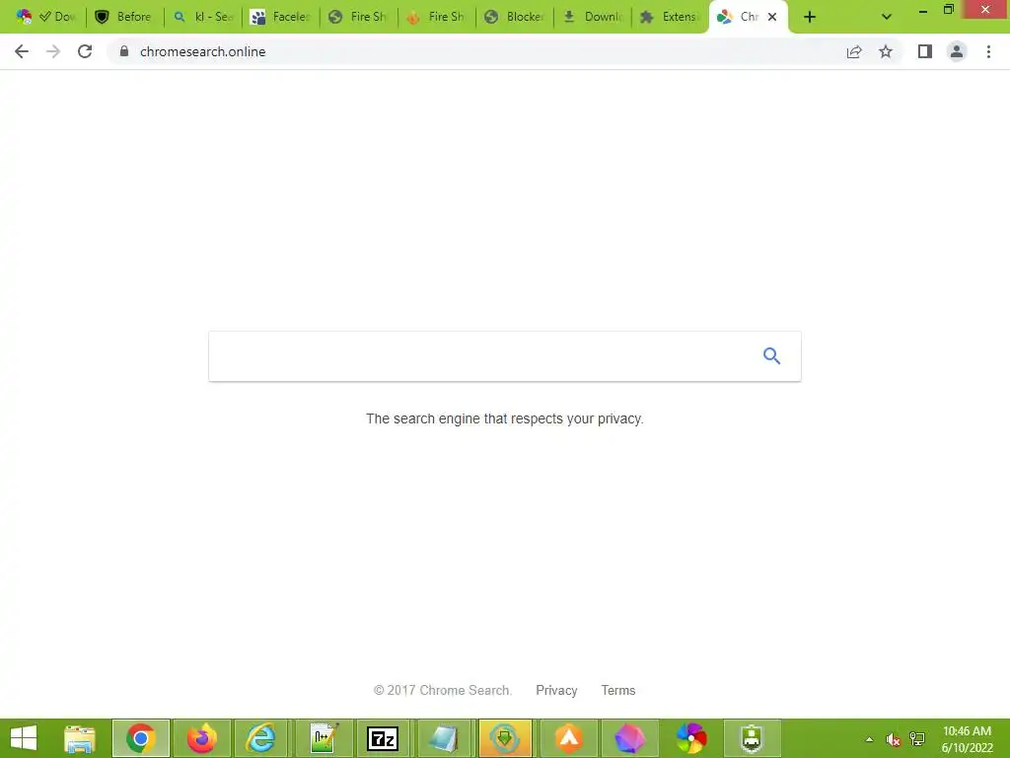Restore down the Chrome window
The image size is (1010, 758).
(949, 10)
